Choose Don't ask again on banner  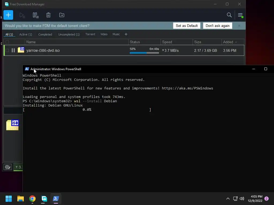[x=218, y=26]
